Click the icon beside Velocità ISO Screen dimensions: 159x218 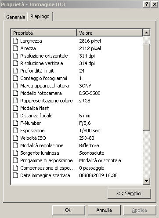pos(15,138)
